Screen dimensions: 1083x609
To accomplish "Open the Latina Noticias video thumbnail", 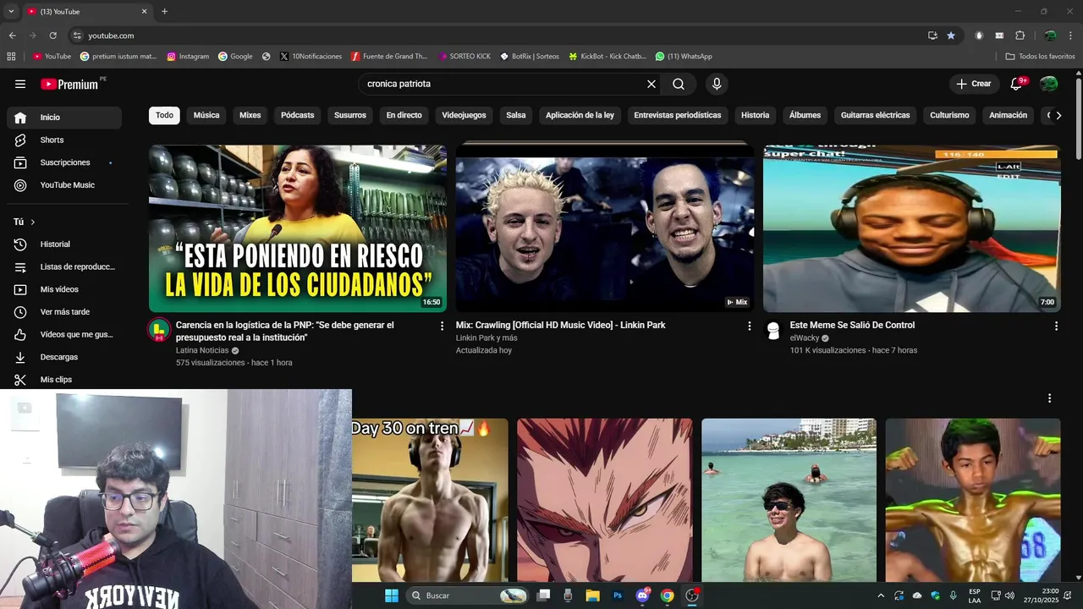I will pyautogui.click(x=298, y=228).
